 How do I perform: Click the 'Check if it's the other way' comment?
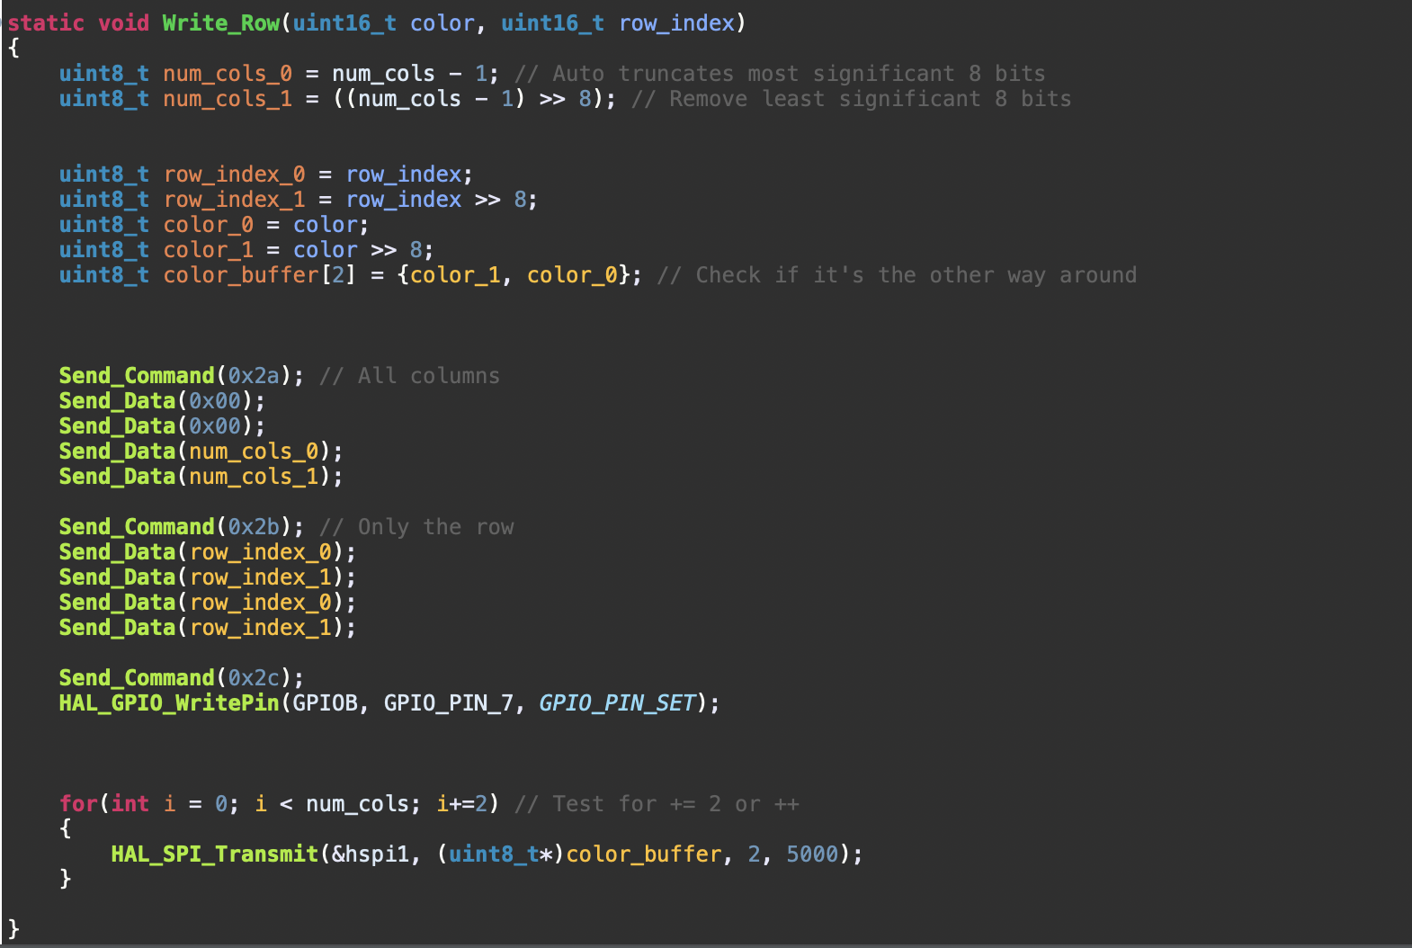(x=897, y=275)
